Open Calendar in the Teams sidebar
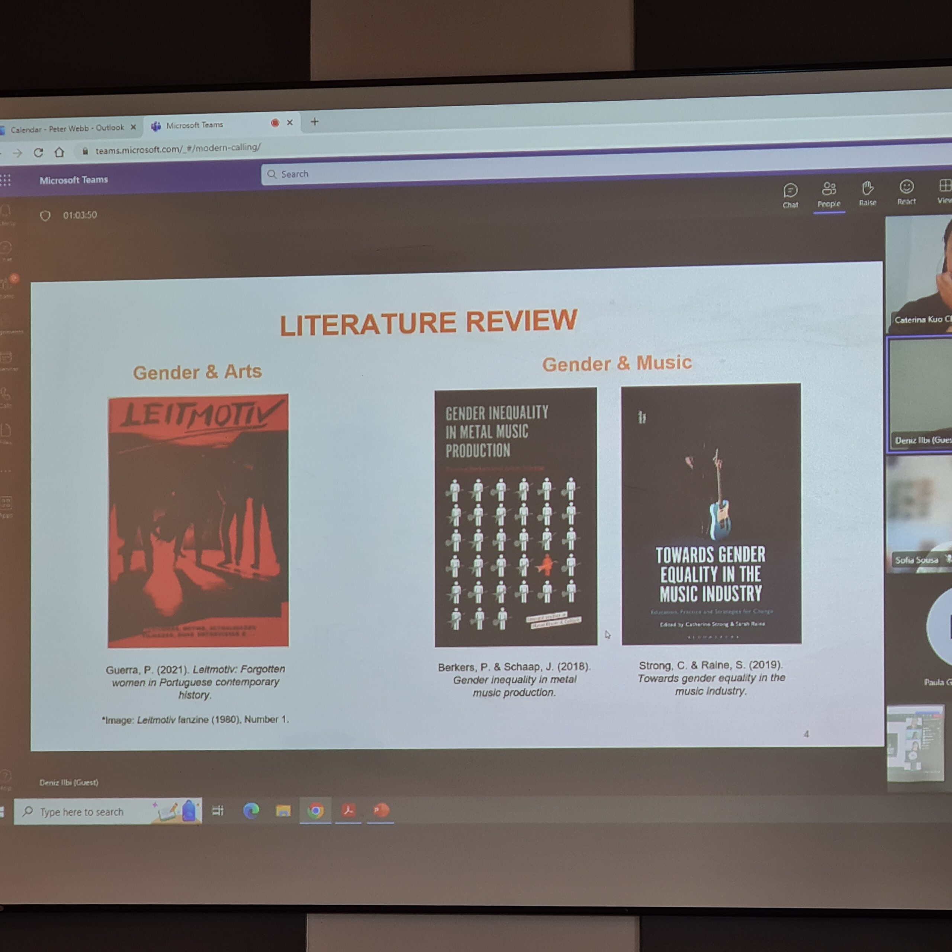The height and width of the screenshot is (952, 952). 7,361
